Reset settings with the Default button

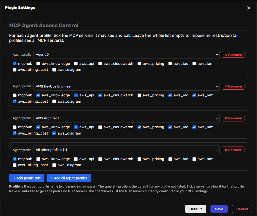point(196,209)
